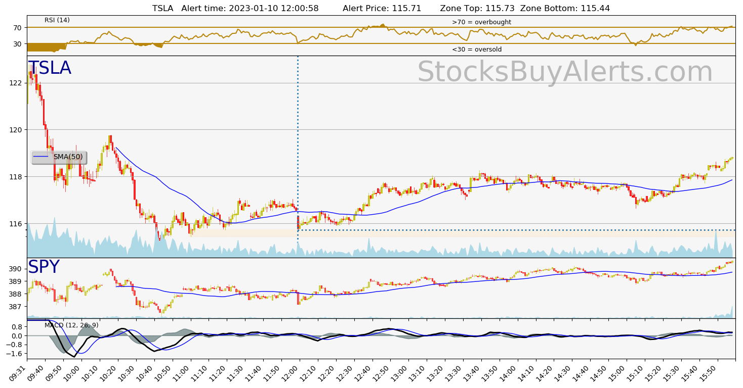
Task: Click 'Zone Top: 115.73' in the title
Action: pyautogui.click(x=477, y=9)
